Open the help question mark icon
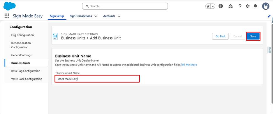This screenshot has height=114, width=273. pos(240,6)
